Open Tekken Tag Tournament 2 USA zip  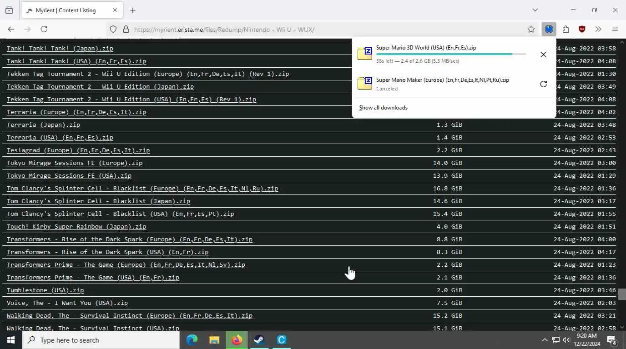(131, 99)
